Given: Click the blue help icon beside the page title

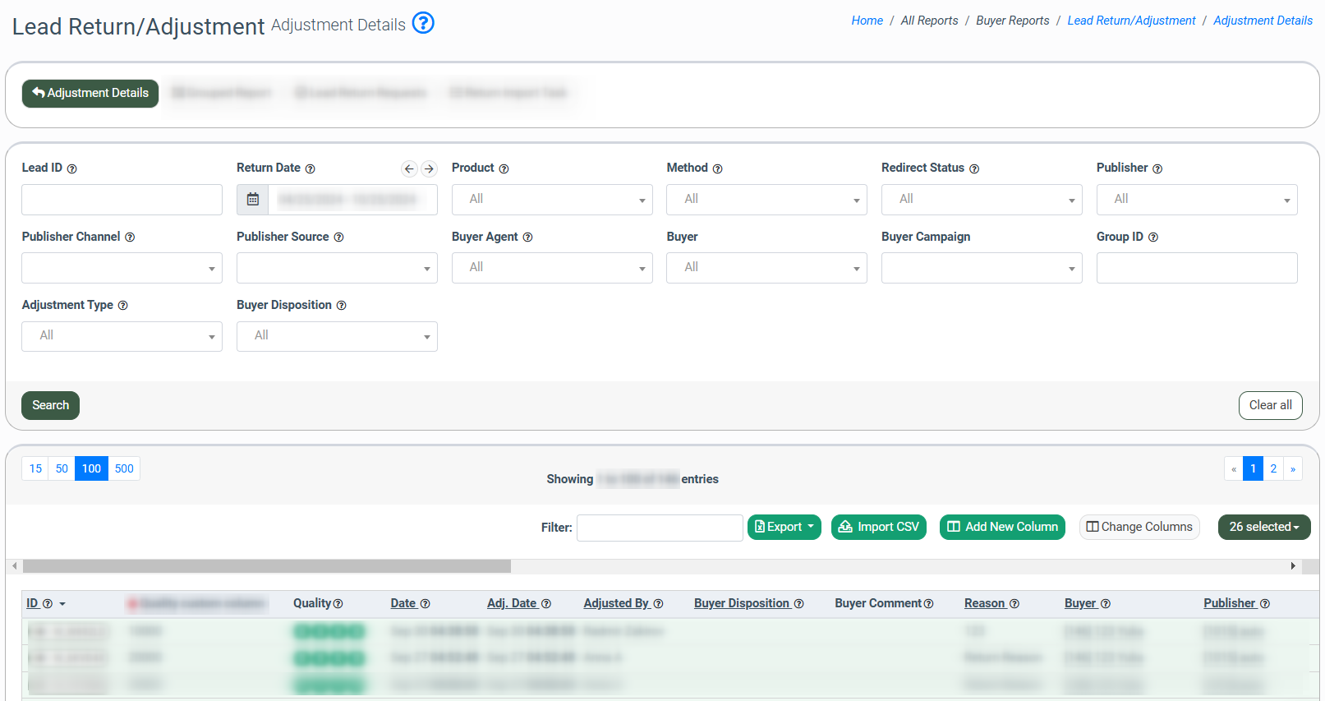Looking at the screenshot, I should click(x=423, y=23).
